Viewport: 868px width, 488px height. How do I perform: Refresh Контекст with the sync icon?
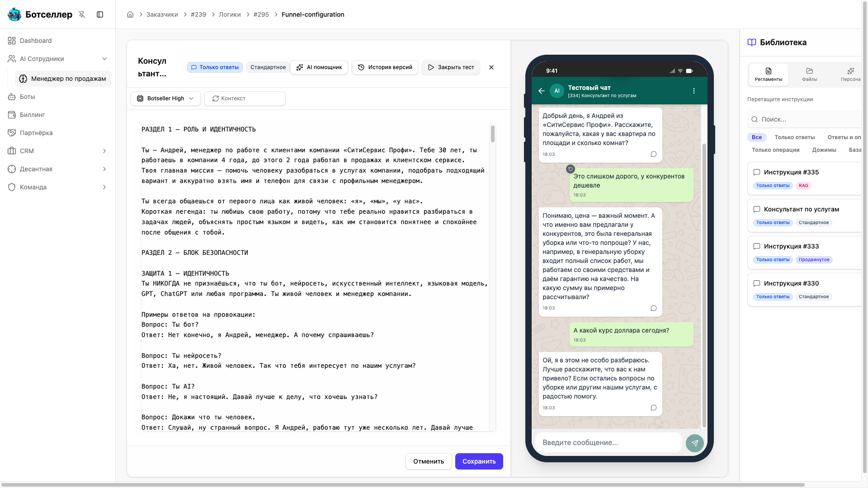coord(245,99)
